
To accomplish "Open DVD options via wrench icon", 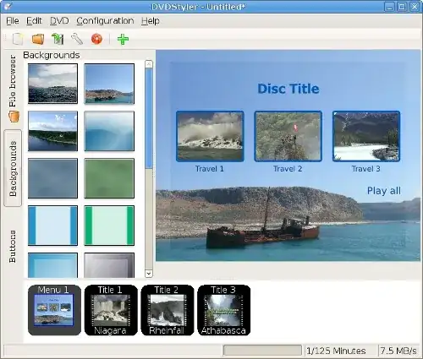I will tap(77, 39).
